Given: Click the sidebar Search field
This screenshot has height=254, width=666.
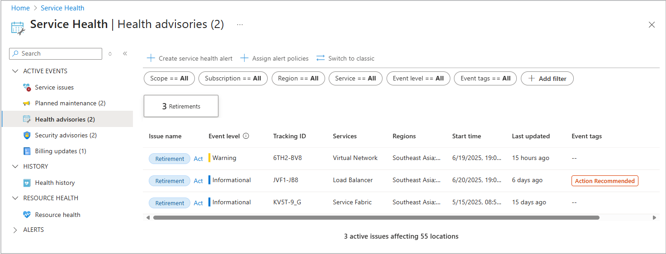Looking at the screenshot, I should click(x=56, y=53).
